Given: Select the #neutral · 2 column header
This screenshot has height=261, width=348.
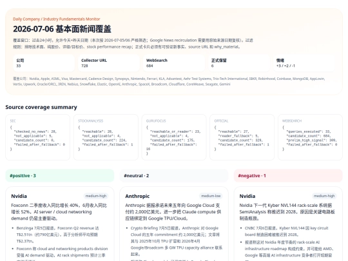Looking at the screenshot, I should point(174,175).
